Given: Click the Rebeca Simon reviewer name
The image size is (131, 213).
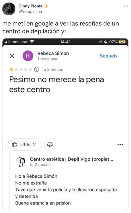Looking at the screenshot, I should tap(53, 53).
